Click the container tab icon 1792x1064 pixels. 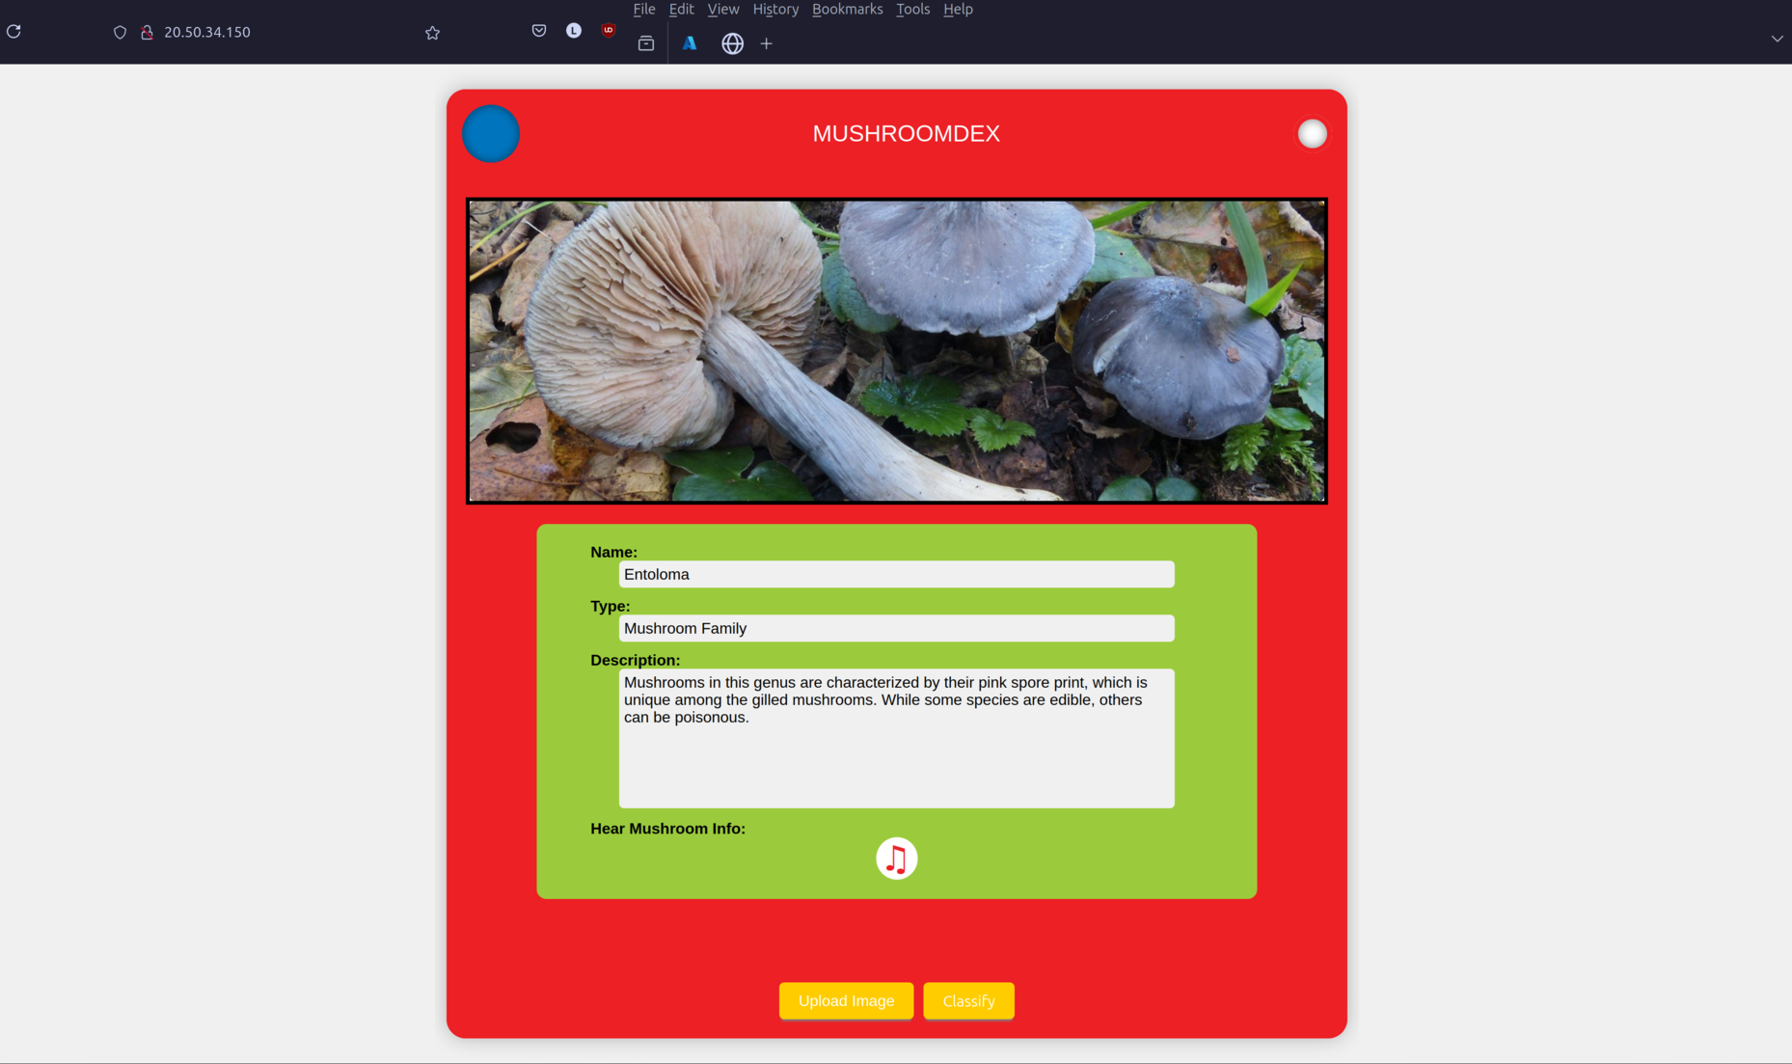(x=646, y=42)
